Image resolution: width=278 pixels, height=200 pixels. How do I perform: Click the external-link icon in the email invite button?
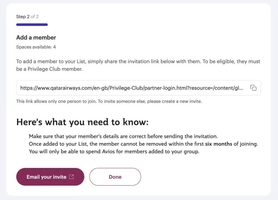pos(71,177)
